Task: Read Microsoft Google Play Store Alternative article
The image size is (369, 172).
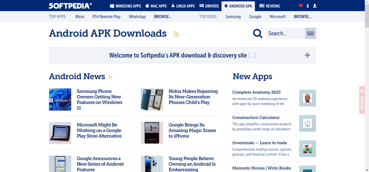Action: (99, 130)
